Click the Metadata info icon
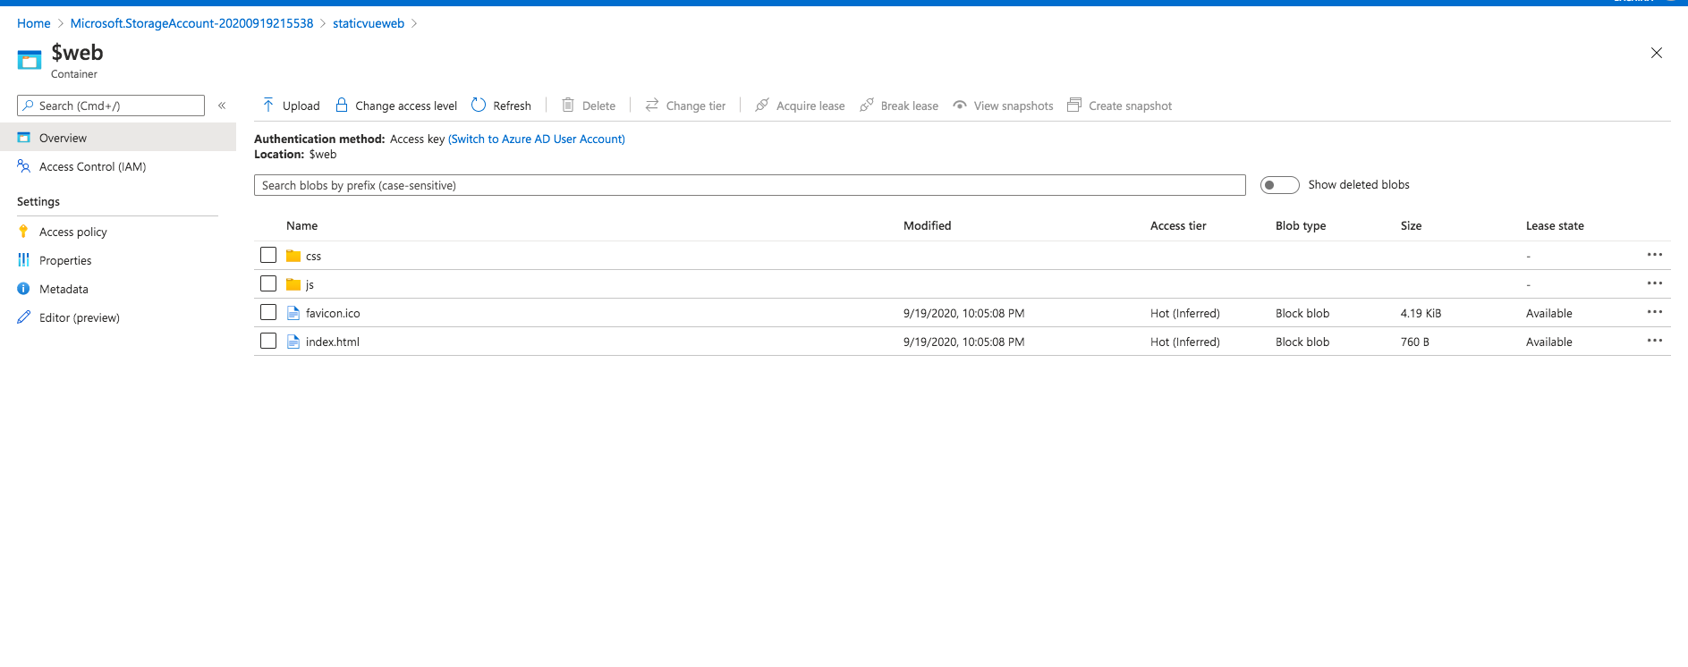The height and width of the screenshot is (667, 1688). coord(23,289)
